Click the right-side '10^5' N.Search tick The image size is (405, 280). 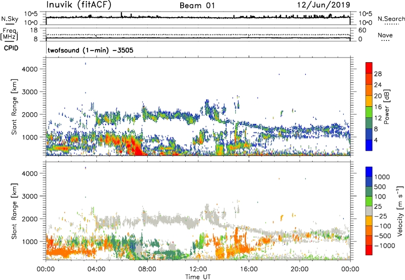[365, 14]
